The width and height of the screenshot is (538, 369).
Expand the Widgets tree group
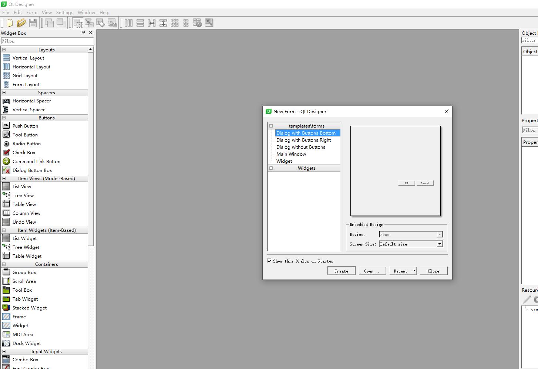(x=271, y=168)
